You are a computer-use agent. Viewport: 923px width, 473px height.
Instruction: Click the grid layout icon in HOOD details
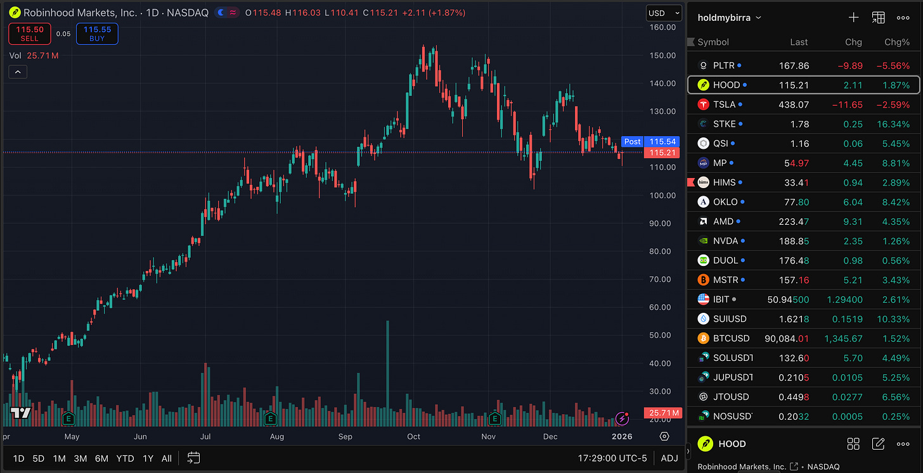[x=853, y=444]
